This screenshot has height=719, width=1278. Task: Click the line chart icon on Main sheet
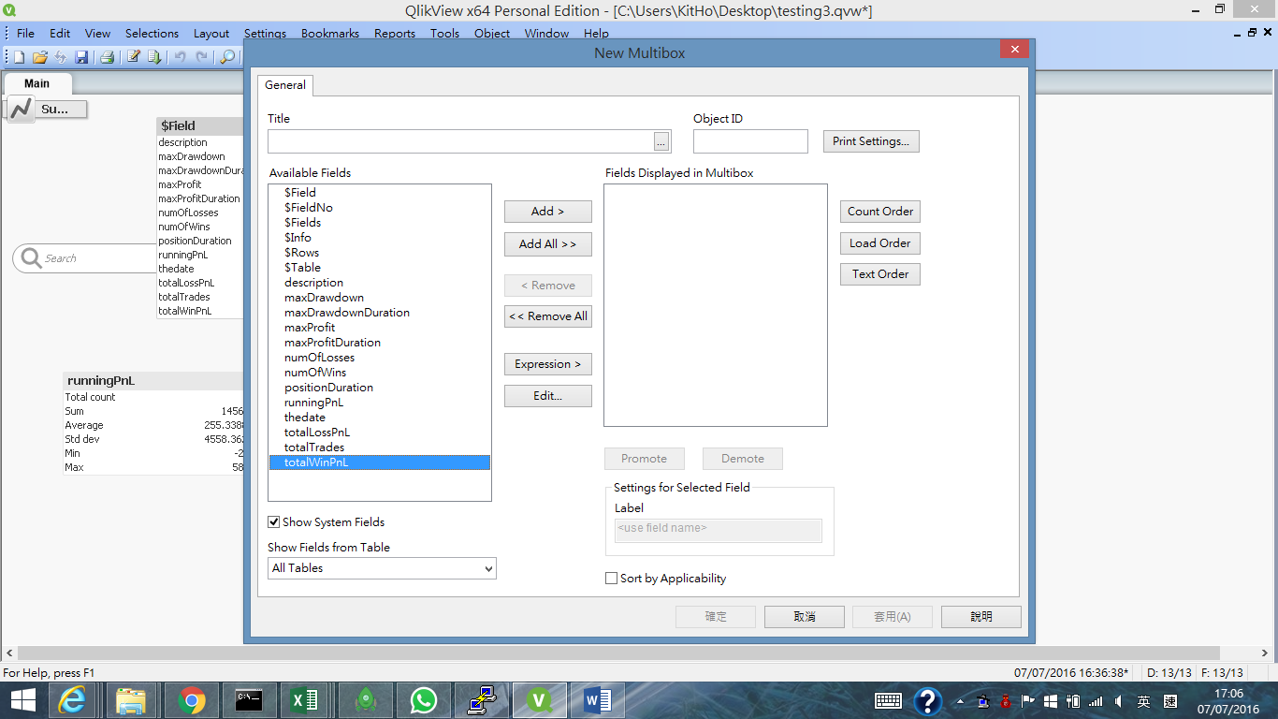pos(21,110)
